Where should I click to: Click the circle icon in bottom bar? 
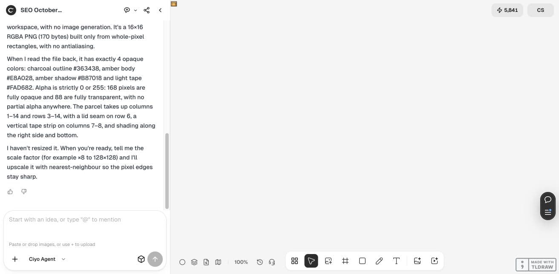[182, 262]
